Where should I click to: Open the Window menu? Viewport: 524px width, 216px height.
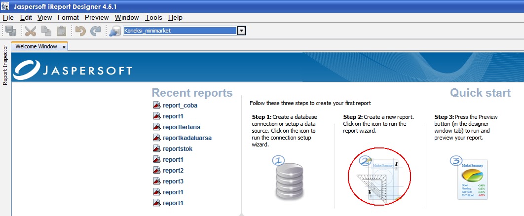click(127, 18)
